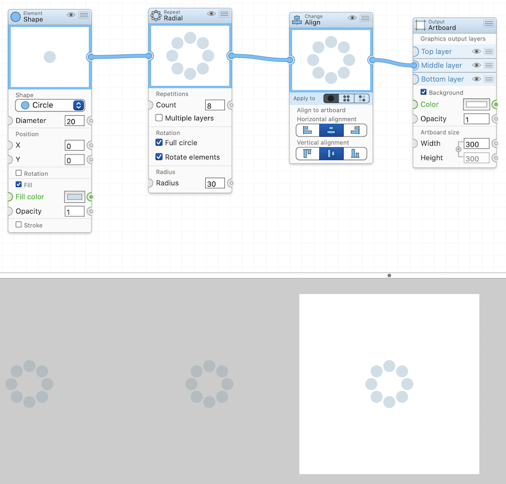This screenshot has width=506, height=484.
Task: Toggle visibility of the Radial node
Action: pos(211,13)
